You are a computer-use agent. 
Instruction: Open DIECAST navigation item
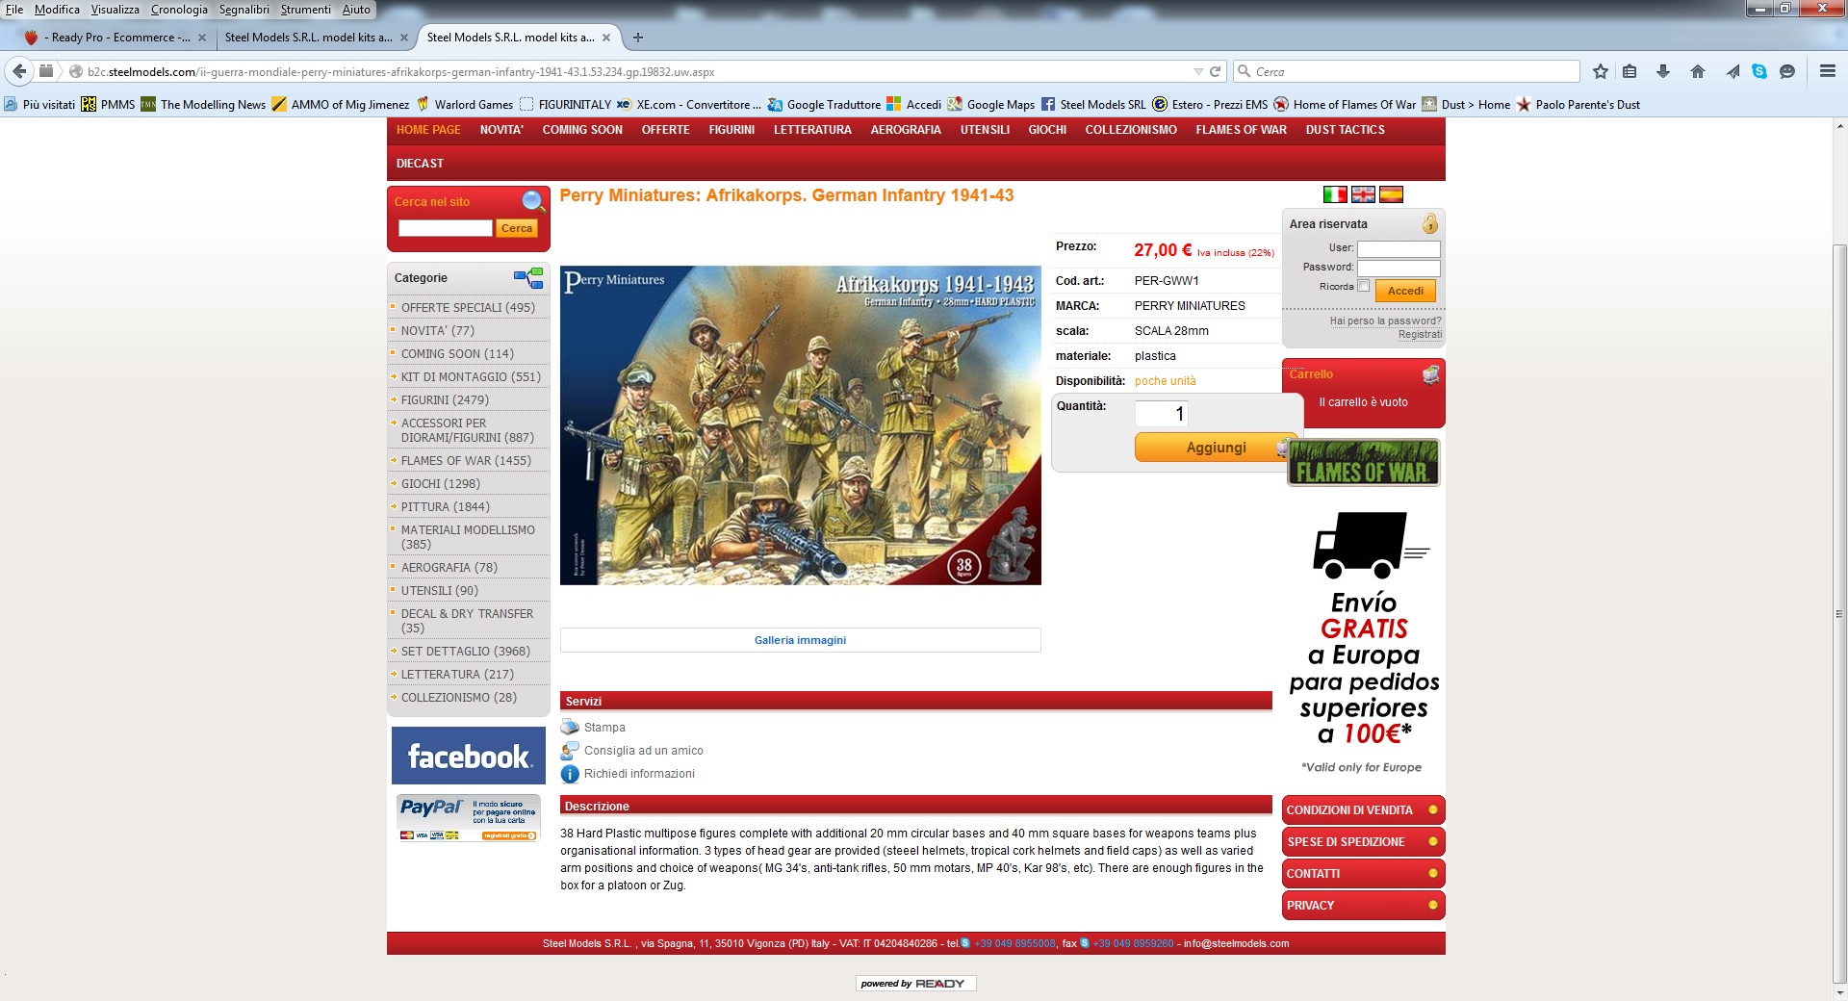420,164
